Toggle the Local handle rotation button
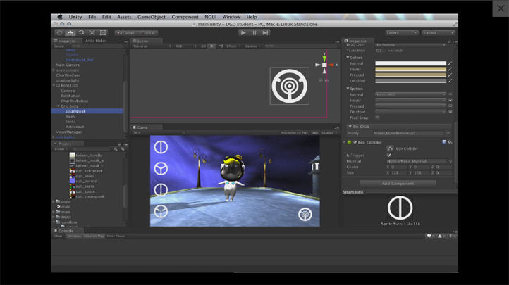This screenshot has height=285, width=509. point(148,33)
